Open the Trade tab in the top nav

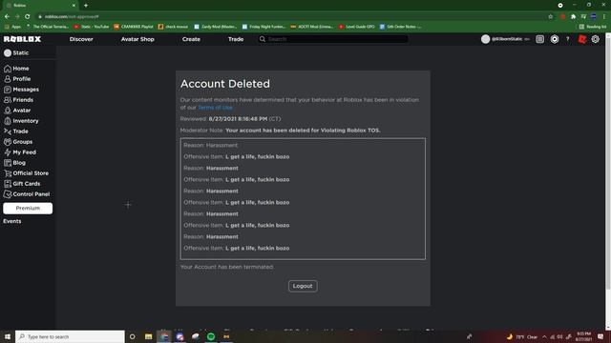tap(236, 39)
